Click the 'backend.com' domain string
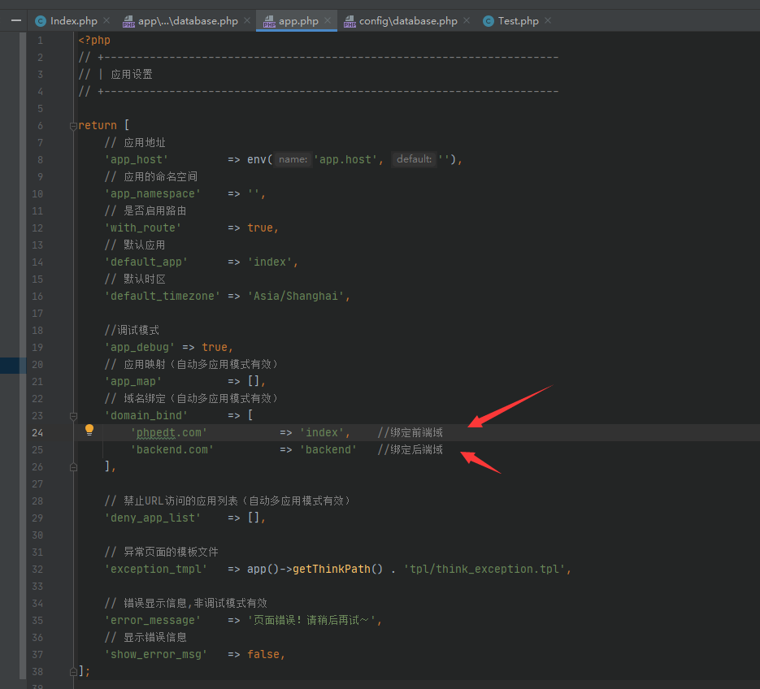Screen dimensions: 760x689 (172, 449)
